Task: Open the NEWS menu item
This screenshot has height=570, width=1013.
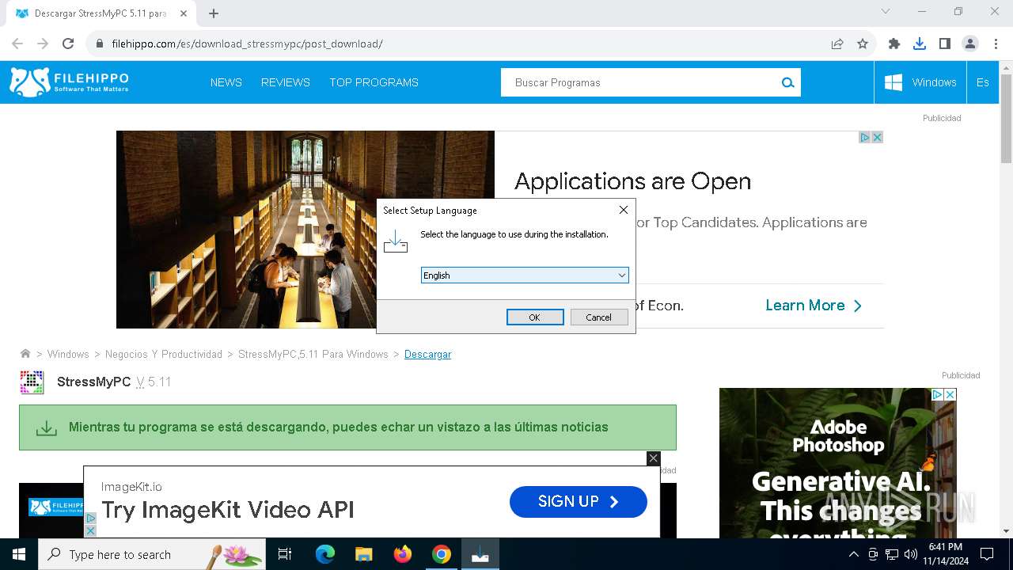Action: (226, 82)
